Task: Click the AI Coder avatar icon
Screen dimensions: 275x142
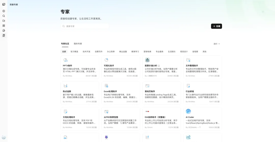Action: point(188,111)
